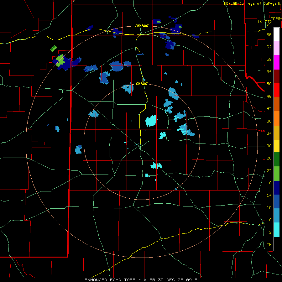The width and height of the screenshot is (282, 282).
Task: Click the dark orange legend swatch
Action: 277,104
